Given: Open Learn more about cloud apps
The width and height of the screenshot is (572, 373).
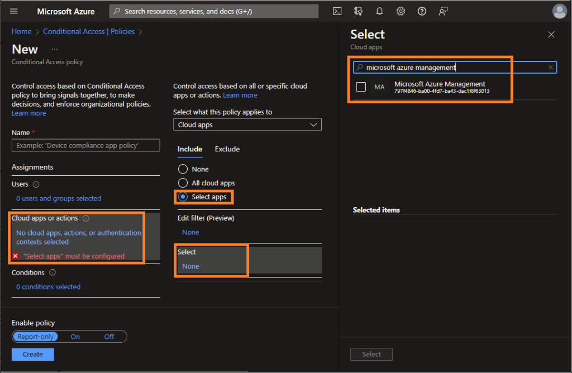Looking at the screenshot, I should (240, 95).
